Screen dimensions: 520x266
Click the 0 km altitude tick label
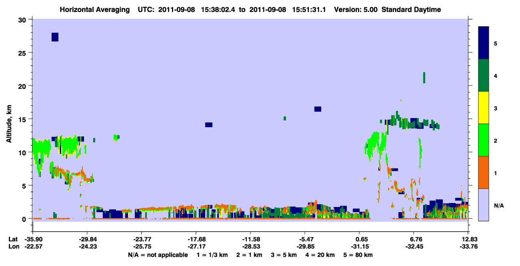click(x=24, y=219)
